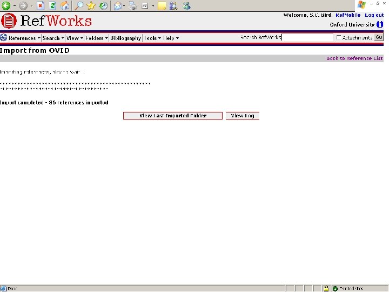Follow Back to Reference List link
389x292 pixels.
pos(354,58)
